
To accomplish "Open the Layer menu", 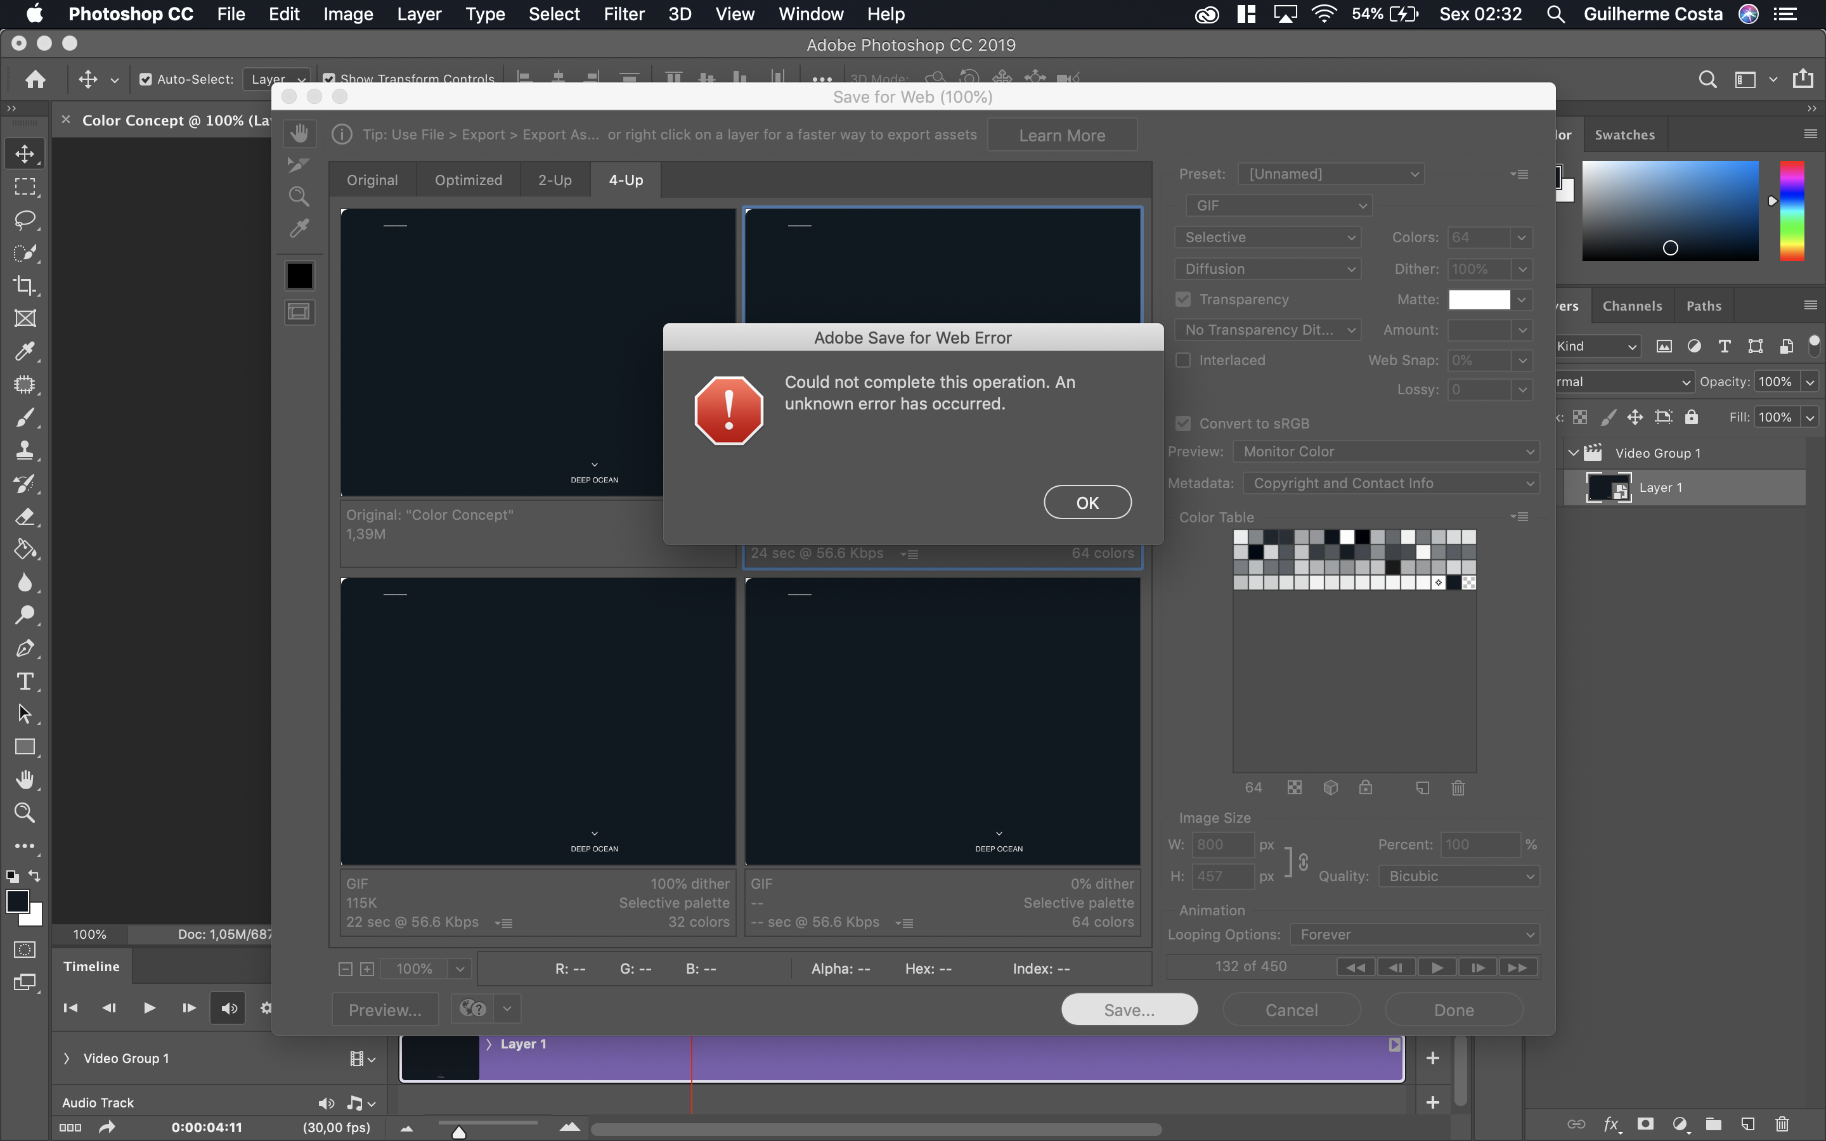I will tap(418, 15).
